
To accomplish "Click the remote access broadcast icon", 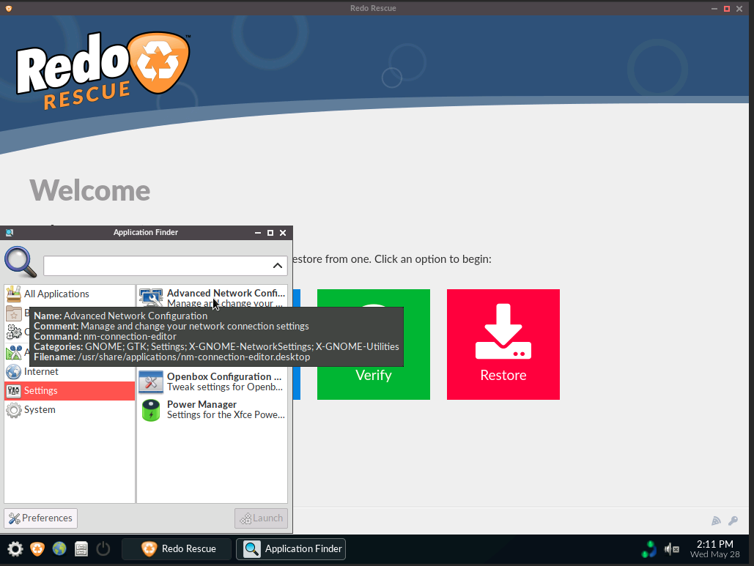I will coord(716,521).
